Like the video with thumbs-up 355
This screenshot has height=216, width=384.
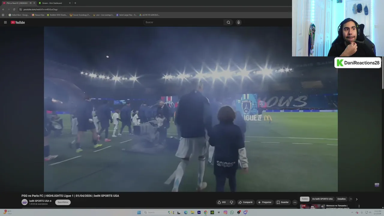point(221,202)
